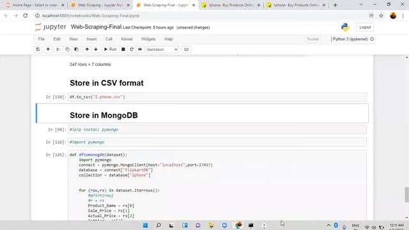Click the 347 rows × 7 columns text

[90, 65]
